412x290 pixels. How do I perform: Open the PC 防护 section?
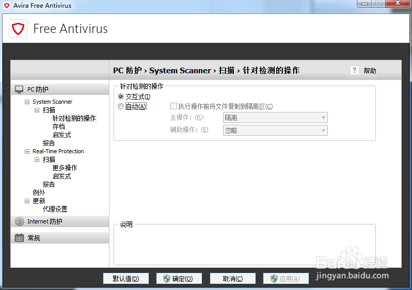click(60, 89)
